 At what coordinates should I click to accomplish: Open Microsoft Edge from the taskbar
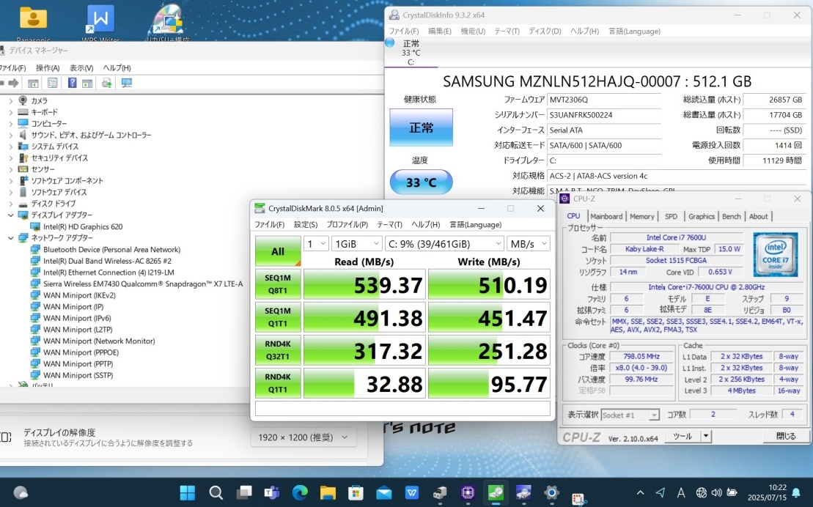[x=300, y=493]
